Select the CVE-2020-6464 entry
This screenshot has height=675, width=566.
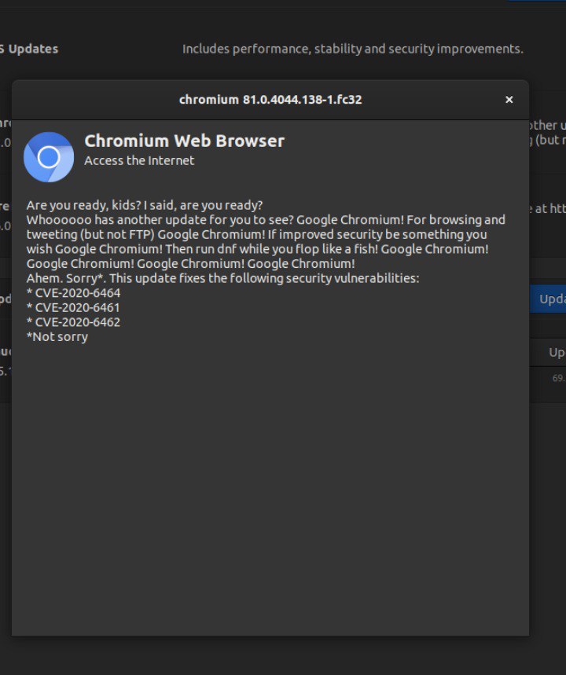pyautogui.click(x=74, y=293)
